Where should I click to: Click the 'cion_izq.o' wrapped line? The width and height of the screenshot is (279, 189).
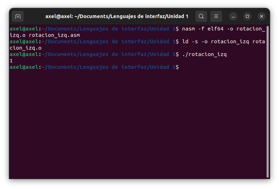(26, 48)
